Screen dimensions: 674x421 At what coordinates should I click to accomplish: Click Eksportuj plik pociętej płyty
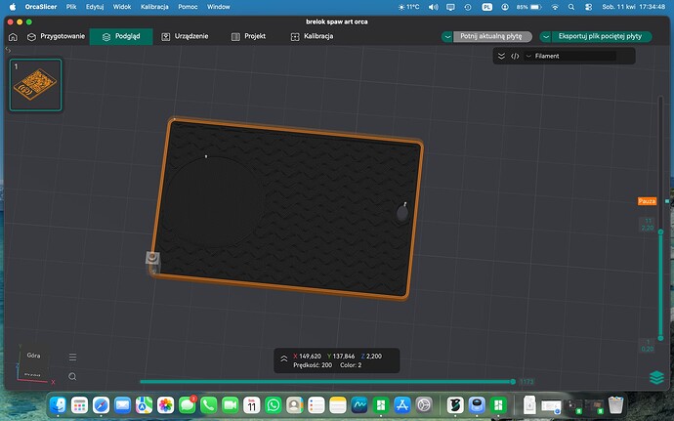coord(601,36)
